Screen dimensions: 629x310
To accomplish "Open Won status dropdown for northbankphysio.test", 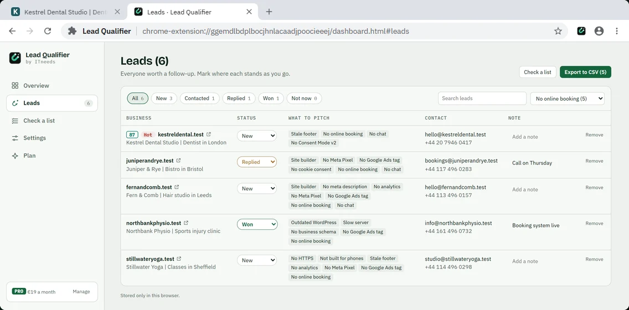I will (x=257, y=224).
